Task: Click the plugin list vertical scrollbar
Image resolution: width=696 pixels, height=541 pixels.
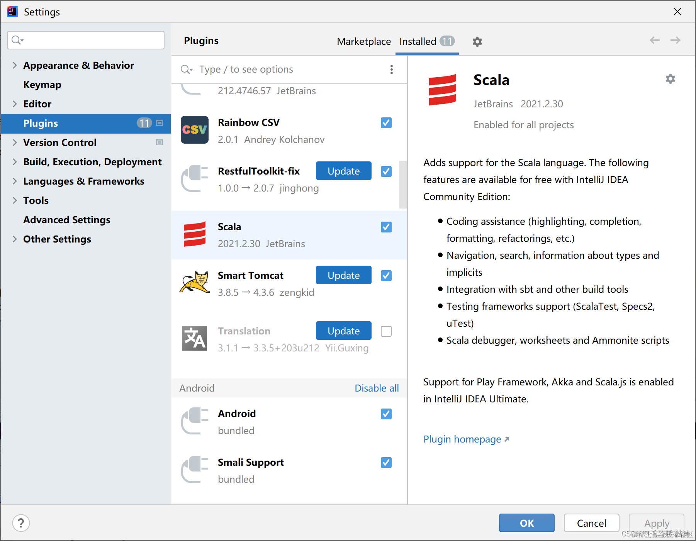Action: pyautogui.click(x=403, y=184)
